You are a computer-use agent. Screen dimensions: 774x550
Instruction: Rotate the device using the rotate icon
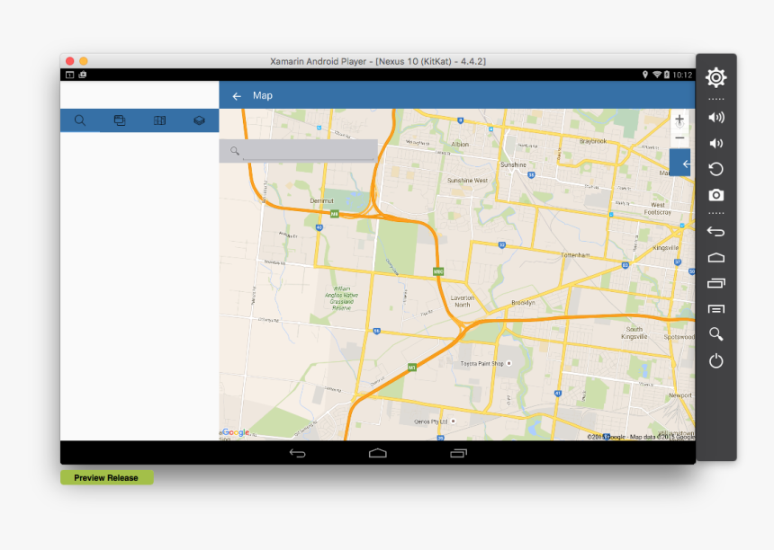click(x=715, y=169)
